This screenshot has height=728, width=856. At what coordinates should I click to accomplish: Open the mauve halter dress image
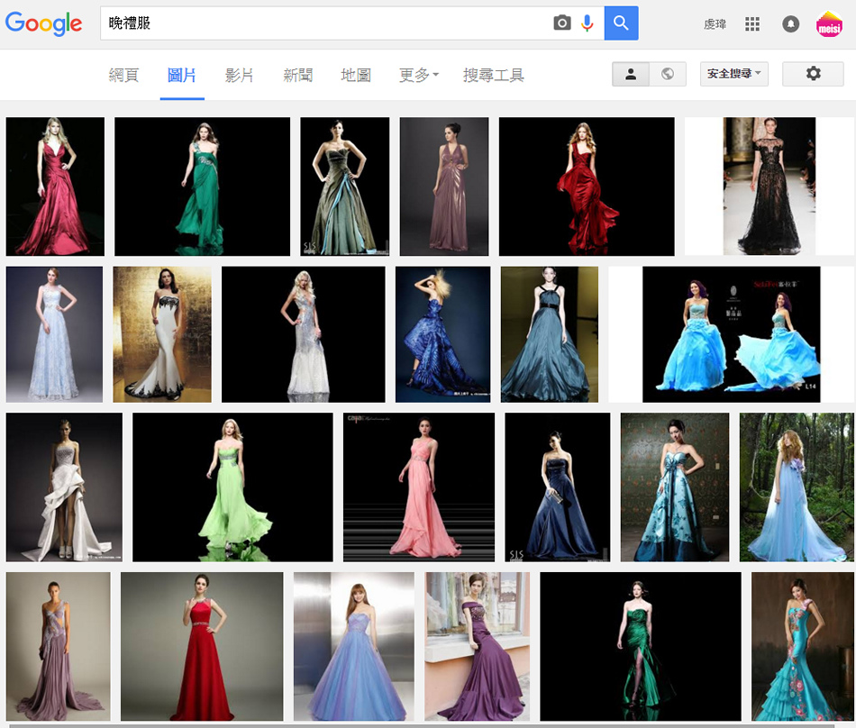click(x=444, y=187)
